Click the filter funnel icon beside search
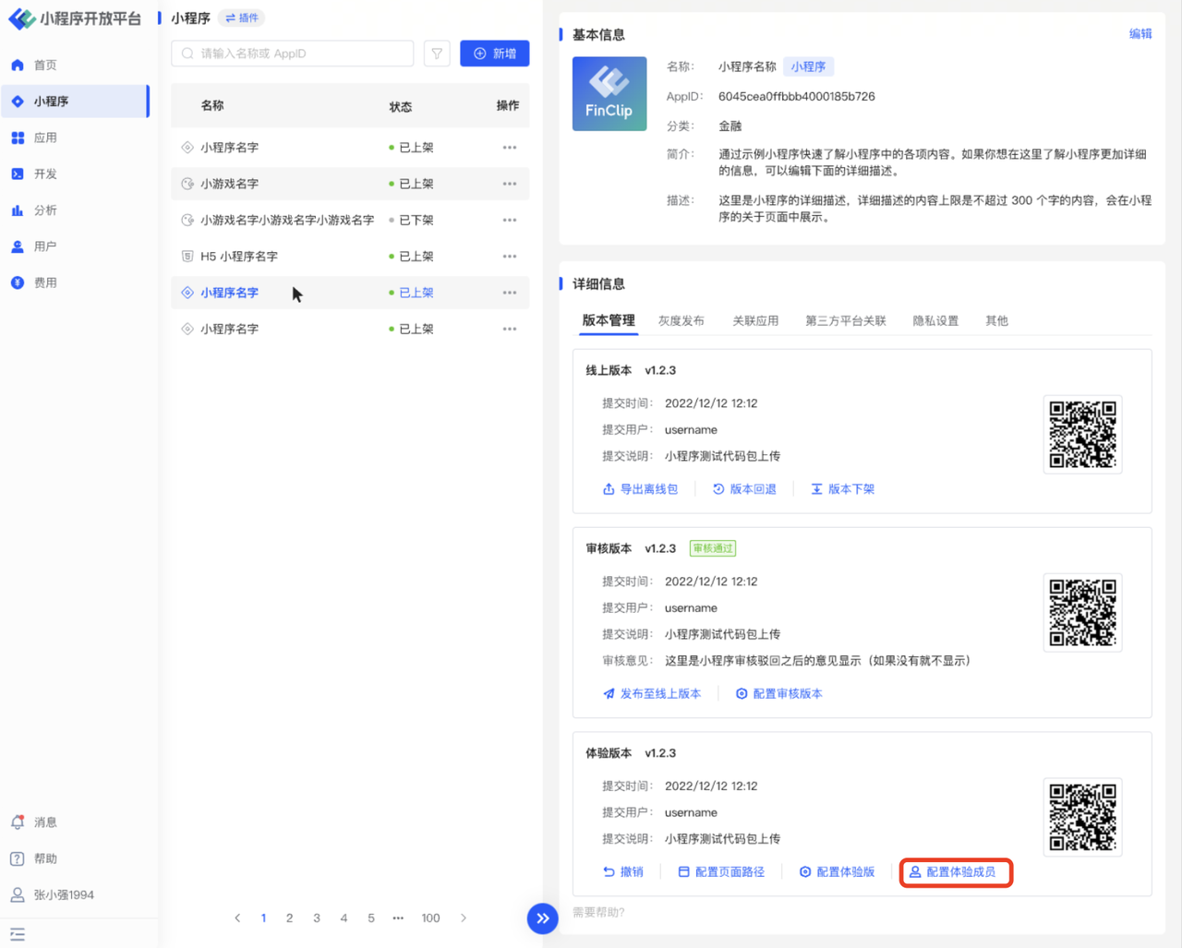1182x948 pixels. (437, 54)
